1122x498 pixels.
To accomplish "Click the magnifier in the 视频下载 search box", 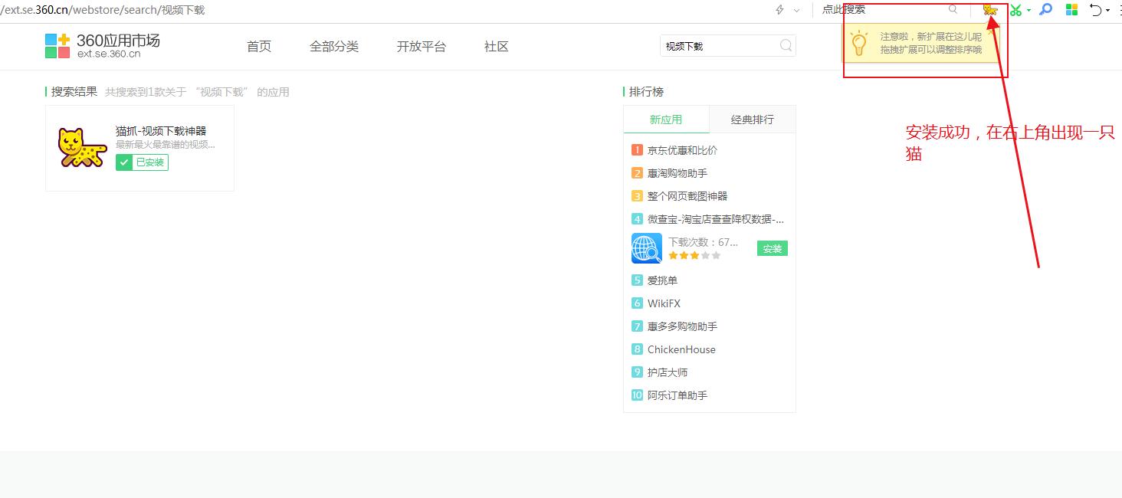I will tap(785, 46).
